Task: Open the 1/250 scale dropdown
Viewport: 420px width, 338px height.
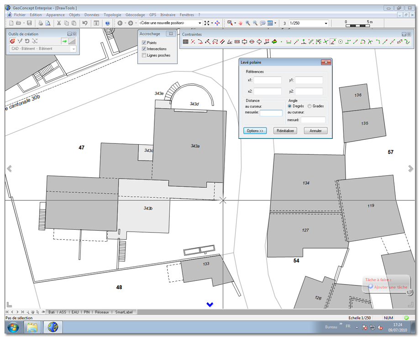Action: pos(326,23)
